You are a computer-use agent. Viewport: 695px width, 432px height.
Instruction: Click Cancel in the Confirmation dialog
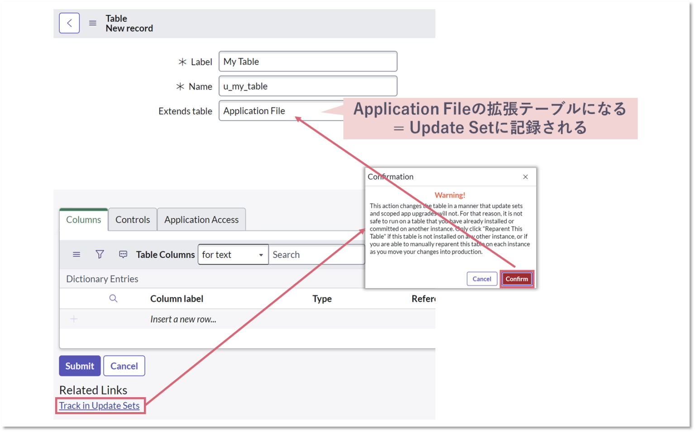coord(481,279)
